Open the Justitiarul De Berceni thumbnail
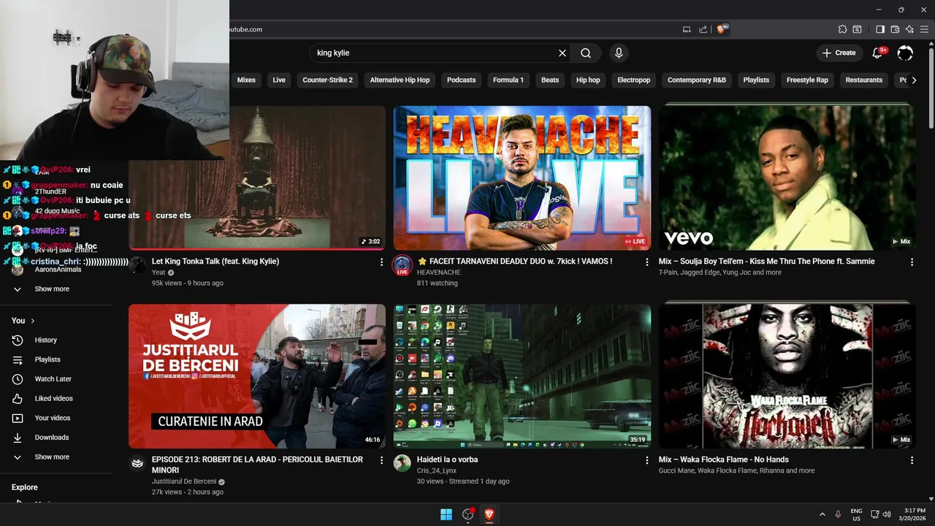Image resolution: width=935 pixels, height=526 pixels. [x=257, y=376]
